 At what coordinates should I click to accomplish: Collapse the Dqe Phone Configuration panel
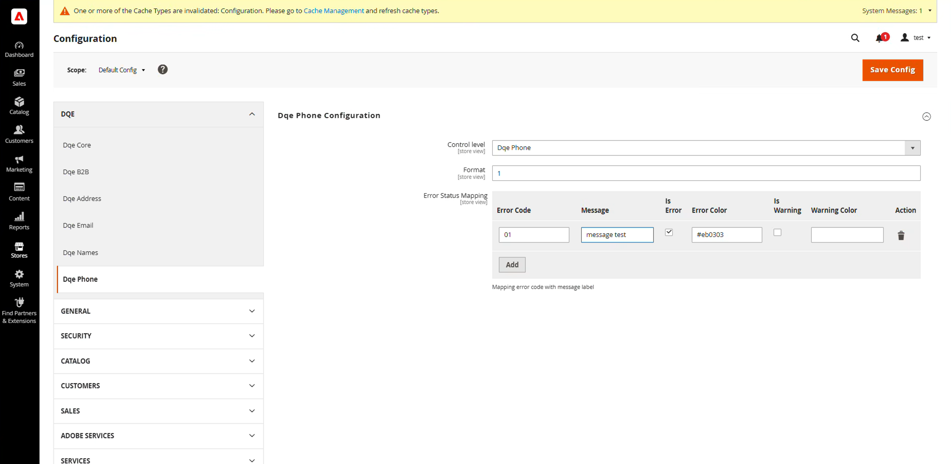(926, 117)
